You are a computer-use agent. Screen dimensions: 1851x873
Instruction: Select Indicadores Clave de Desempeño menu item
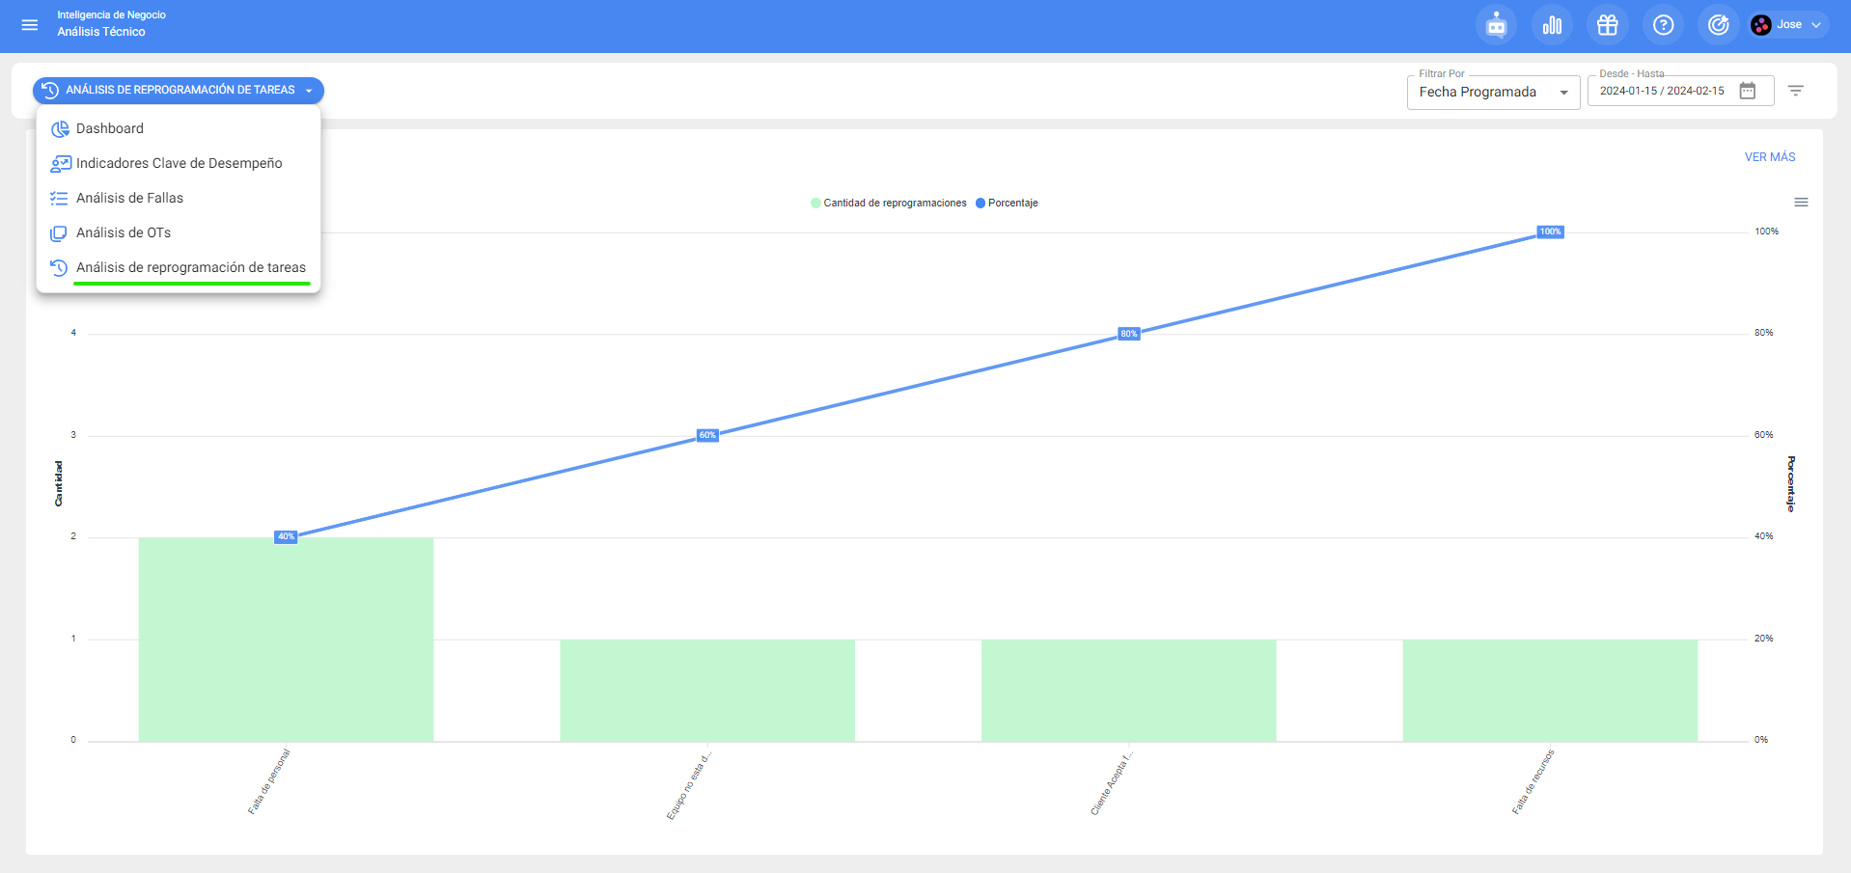point(179,164)
